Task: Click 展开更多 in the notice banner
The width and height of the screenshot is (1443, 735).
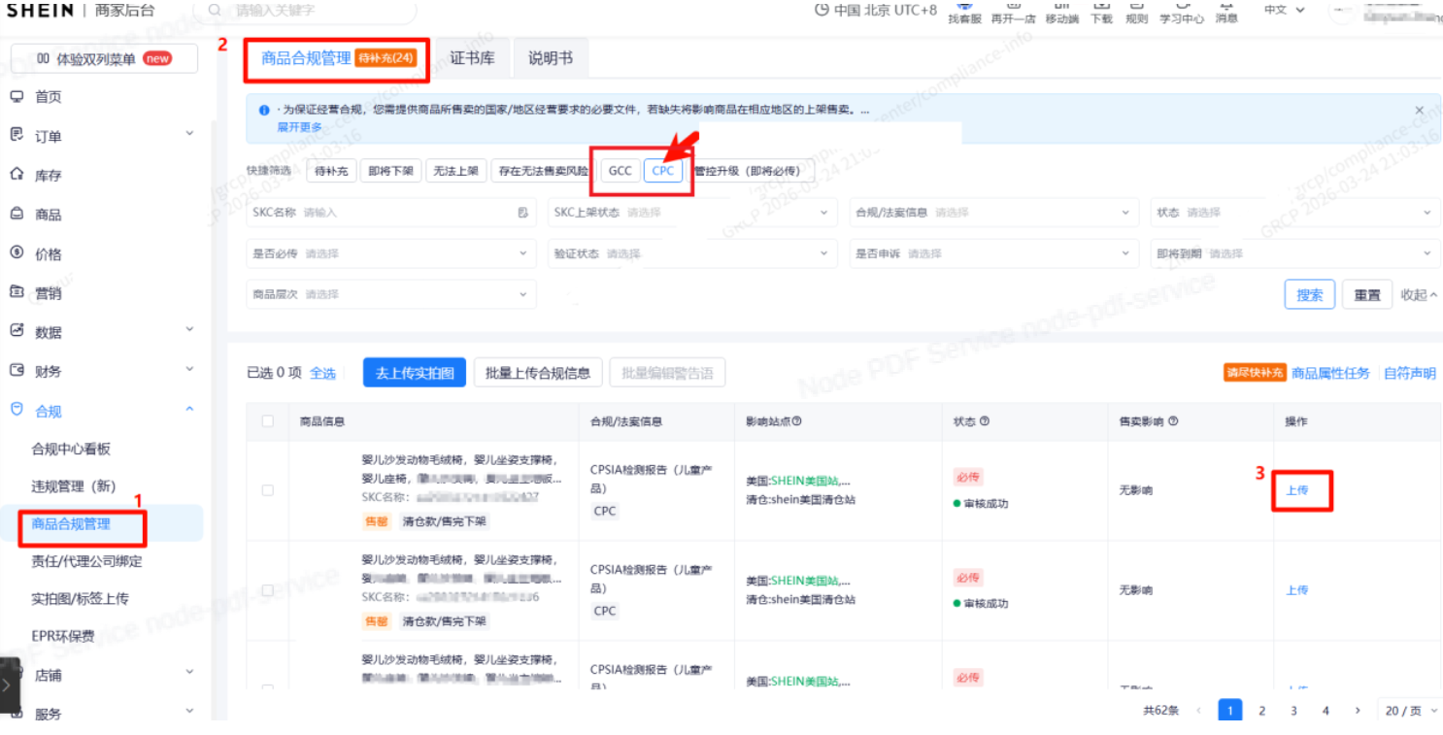Action: [300, 127]
